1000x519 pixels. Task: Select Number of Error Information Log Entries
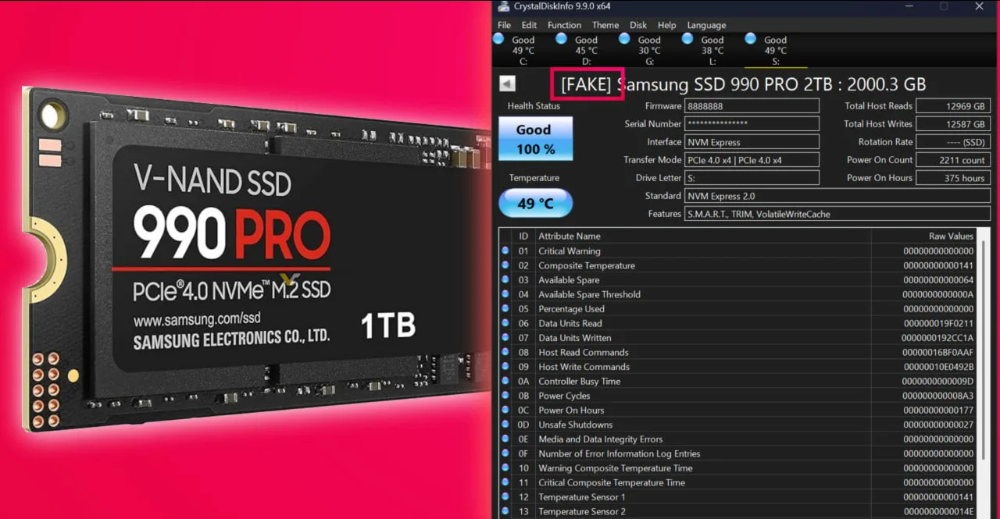(738, 453)
